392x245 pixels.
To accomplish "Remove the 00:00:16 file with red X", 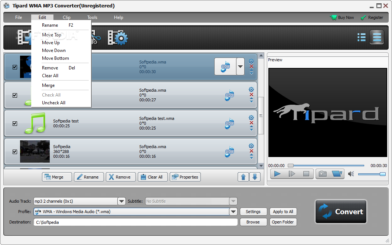I will pos(251,151).
